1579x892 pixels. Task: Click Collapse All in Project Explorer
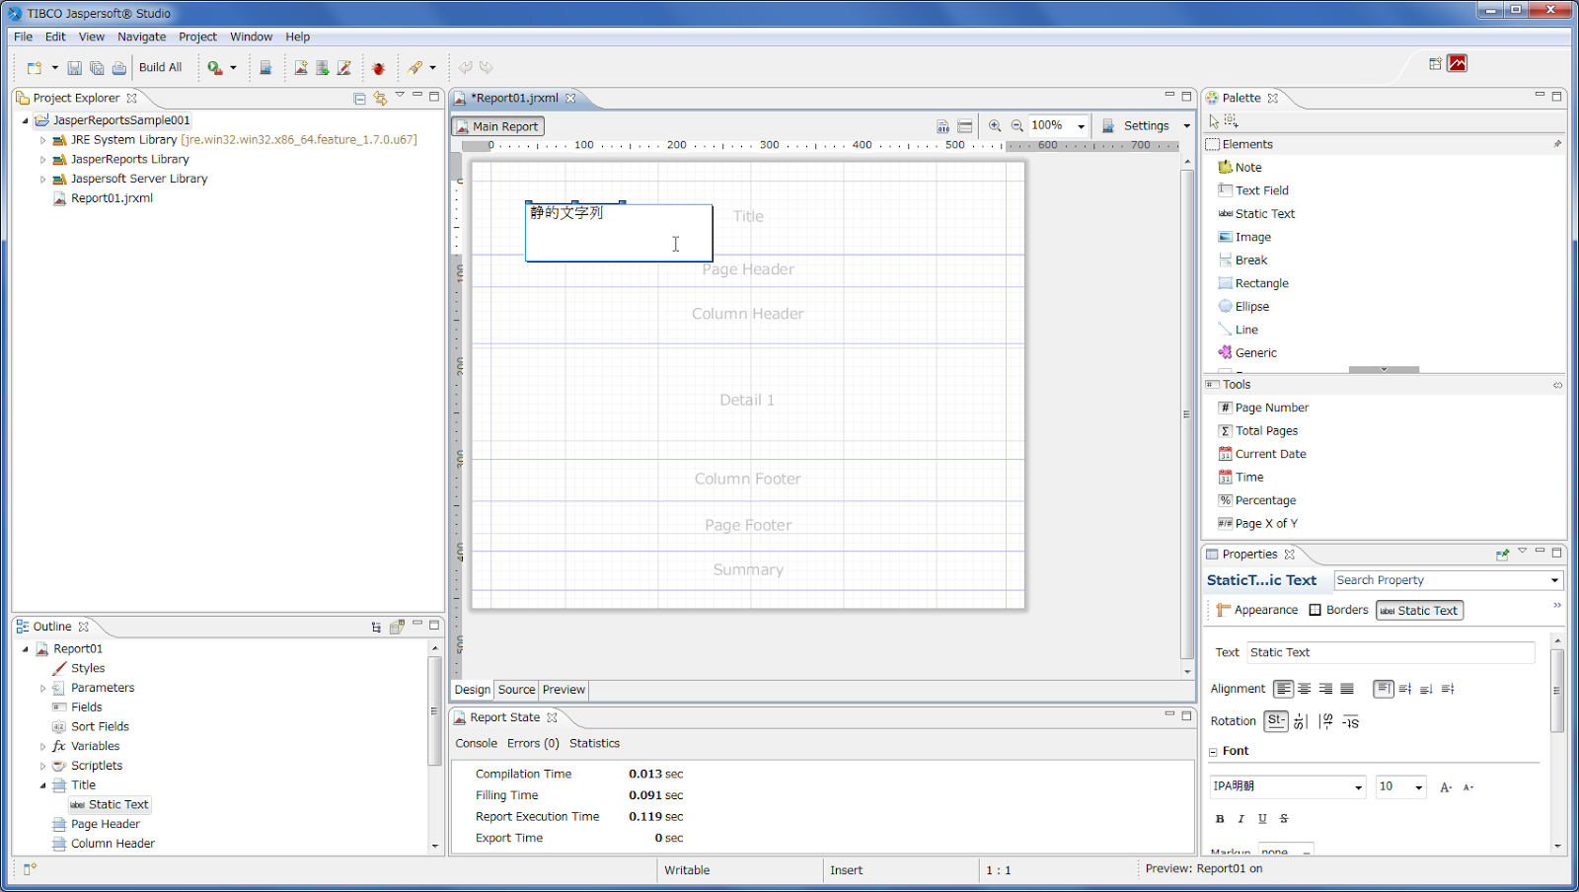click(359, 99)
